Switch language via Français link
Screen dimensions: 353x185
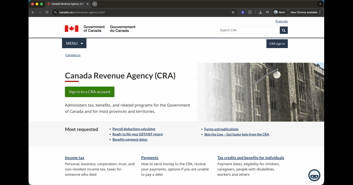[x=282, y=21]
